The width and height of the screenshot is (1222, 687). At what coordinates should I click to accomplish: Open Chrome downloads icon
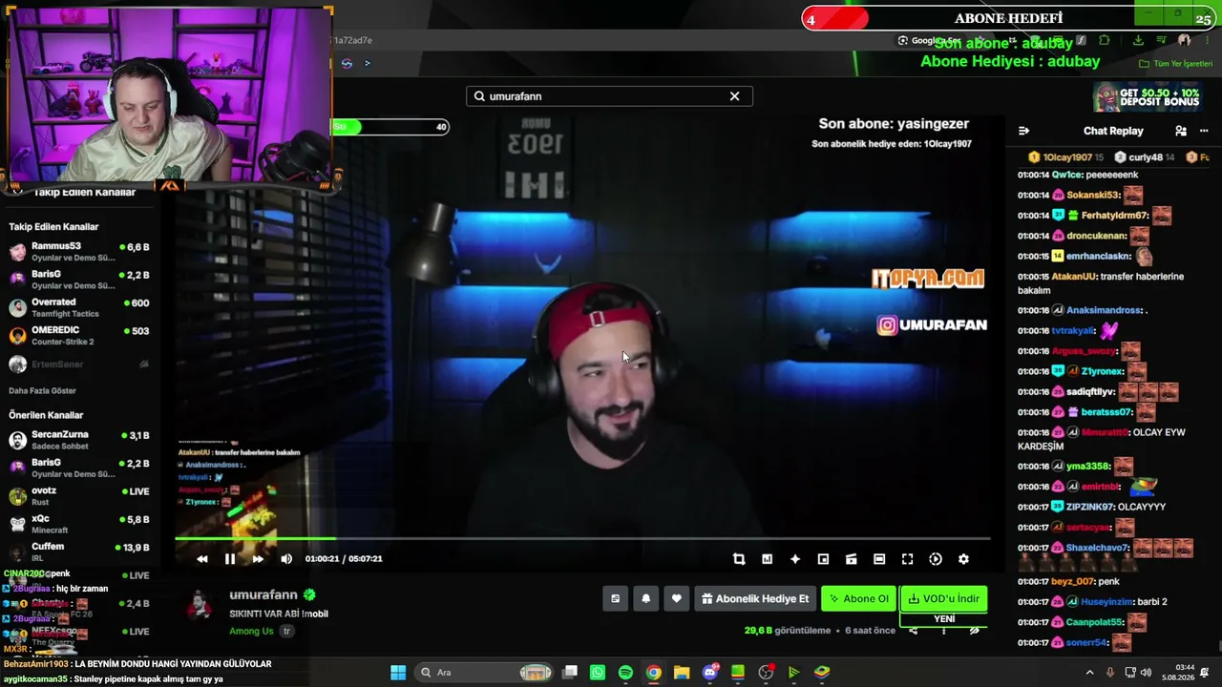click(x=1138, y=40)
